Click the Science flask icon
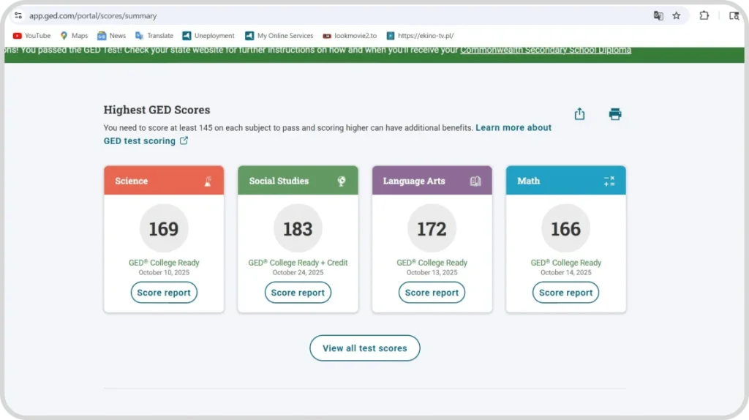The image size is (749, 420). [x=208, y=181]
